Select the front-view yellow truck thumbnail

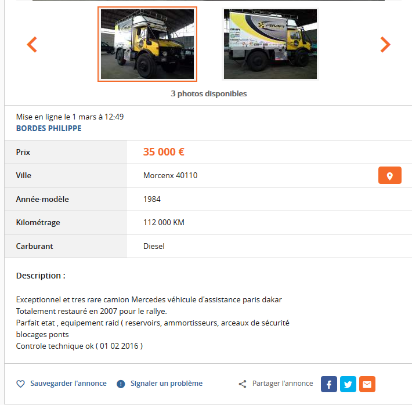[147, 44]
